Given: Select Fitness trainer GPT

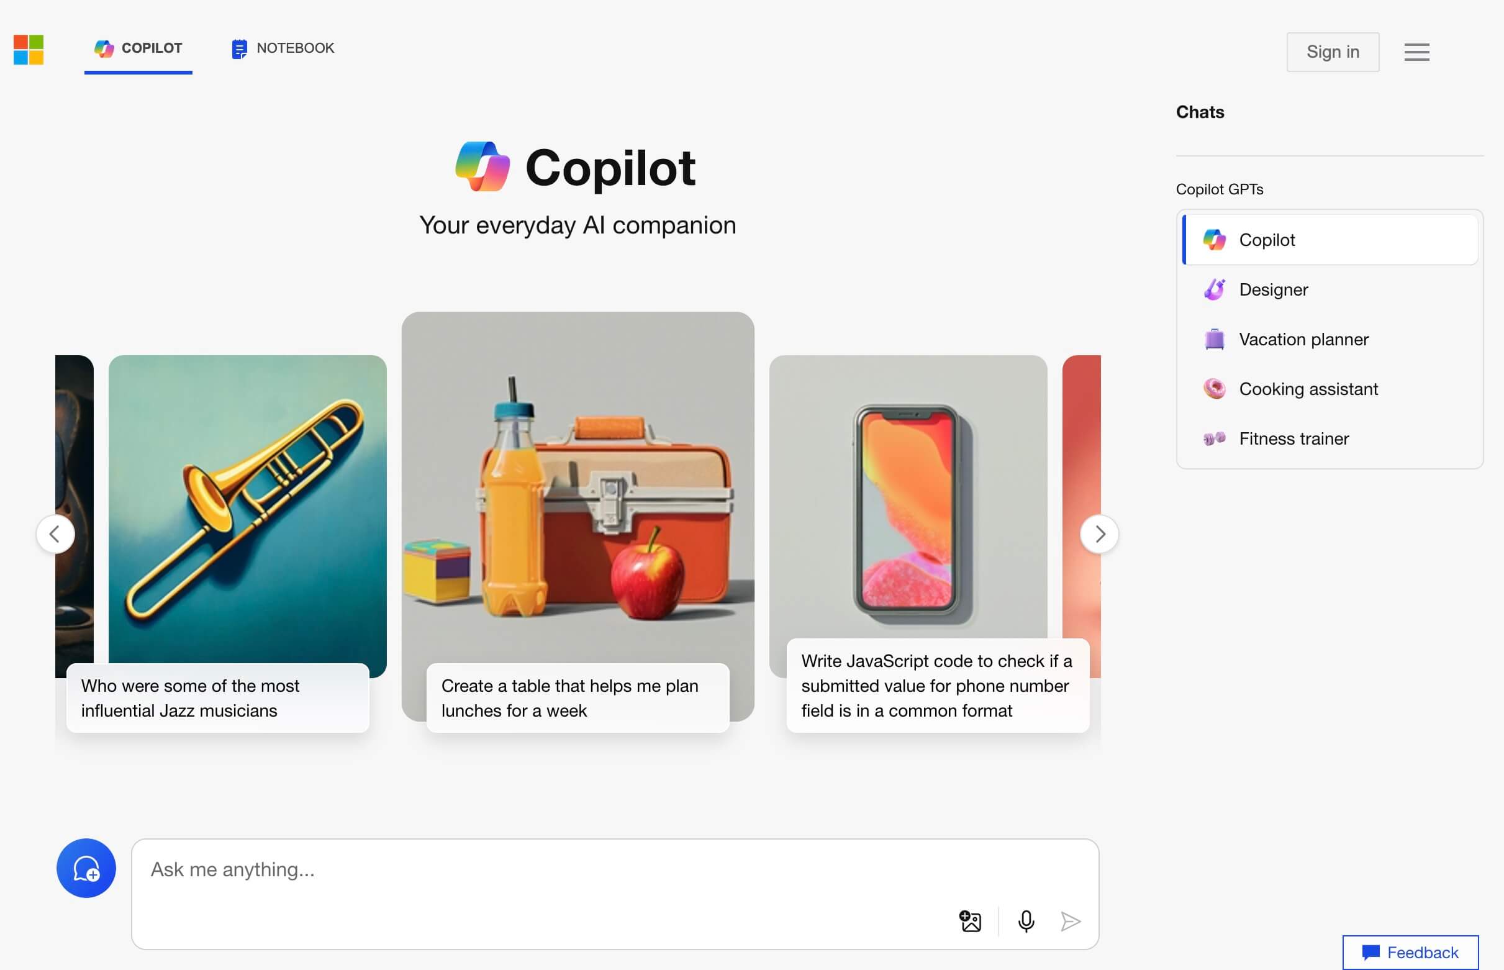Looking at the screenshot, I should click(x=1330, y=438).
